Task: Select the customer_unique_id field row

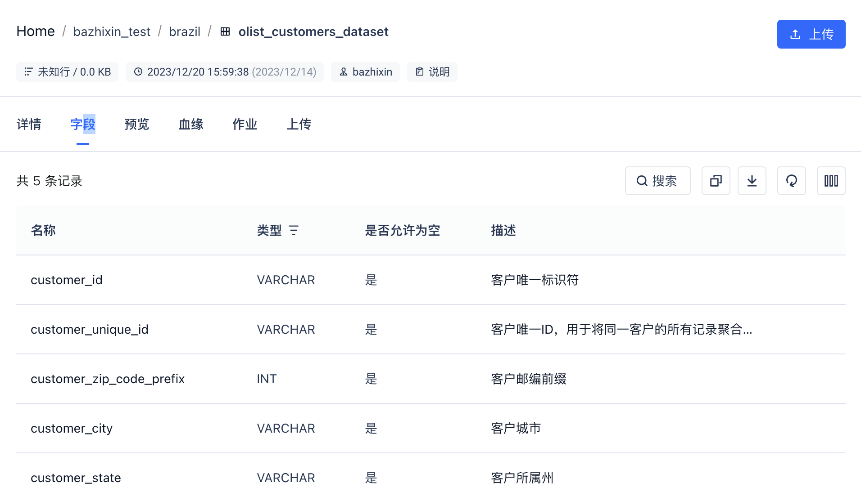Action: point(90,329)
